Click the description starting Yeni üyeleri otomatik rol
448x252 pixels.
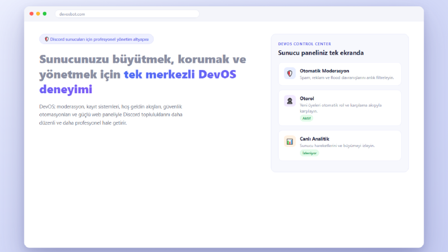tap(341, 108)
